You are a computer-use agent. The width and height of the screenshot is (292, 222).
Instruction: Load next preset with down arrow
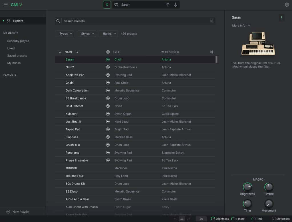click(176, 5)
